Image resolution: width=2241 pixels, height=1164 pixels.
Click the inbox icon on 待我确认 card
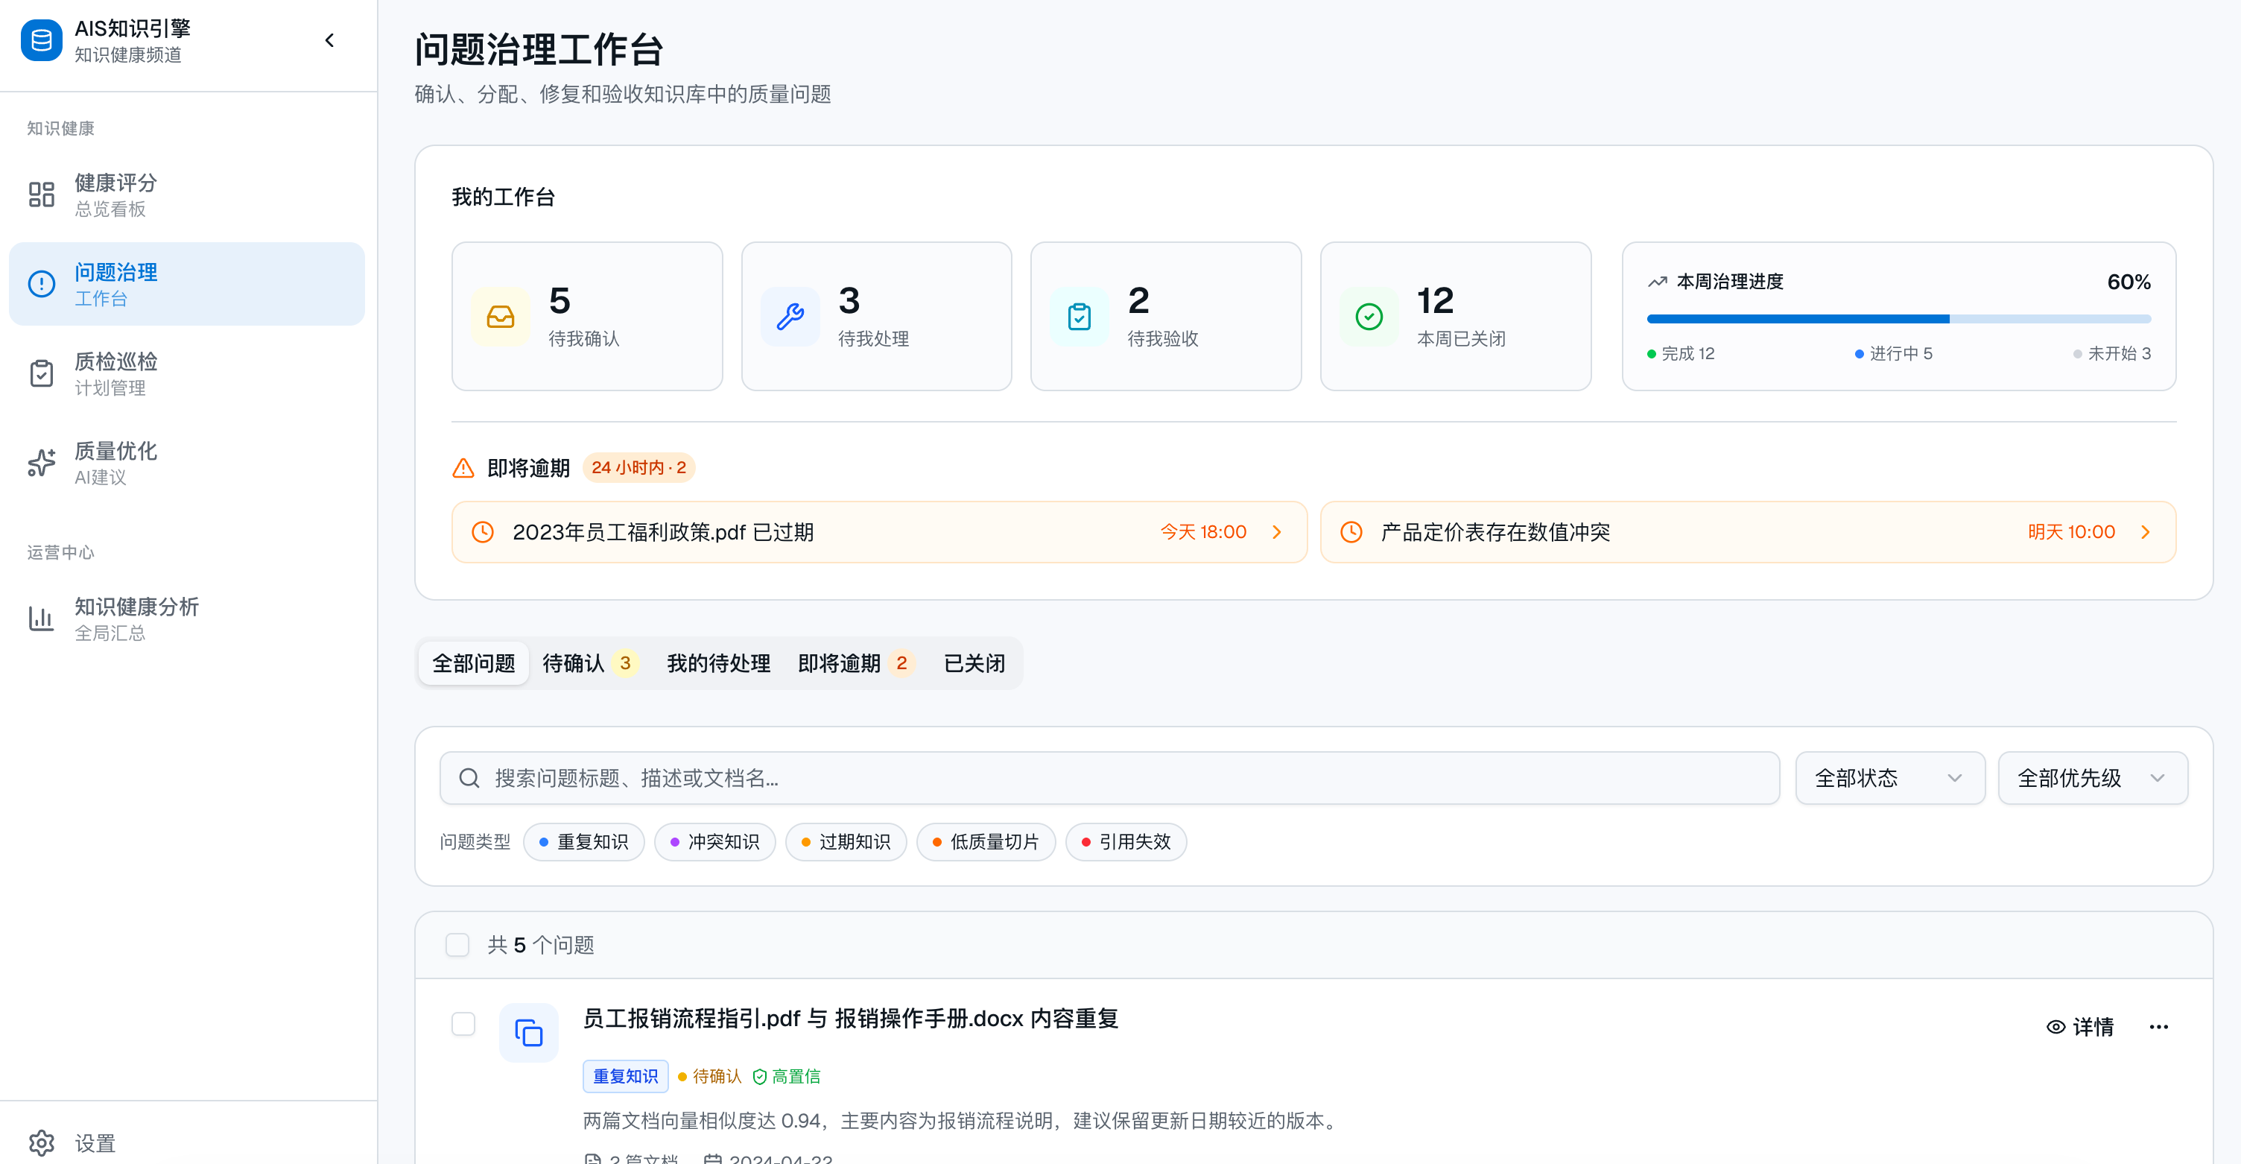500,317
